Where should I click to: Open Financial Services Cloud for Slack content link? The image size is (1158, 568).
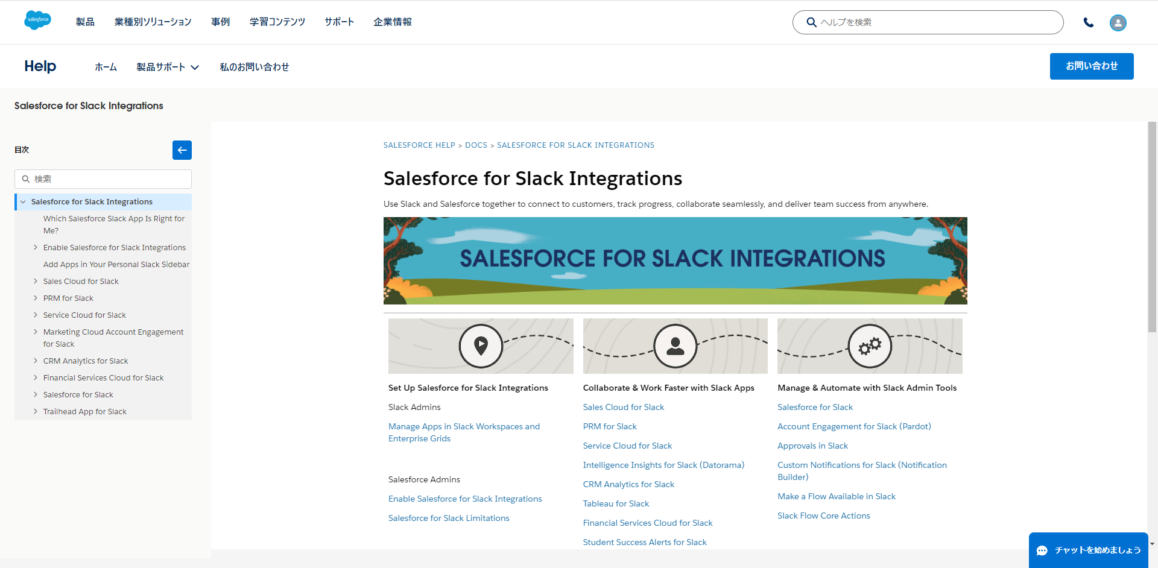pyautogui.click(x=648, y=523)
